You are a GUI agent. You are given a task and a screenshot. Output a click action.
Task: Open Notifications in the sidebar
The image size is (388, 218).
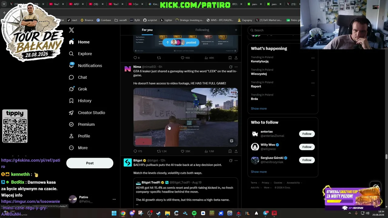pyautogui.click(x=85, y=66)
